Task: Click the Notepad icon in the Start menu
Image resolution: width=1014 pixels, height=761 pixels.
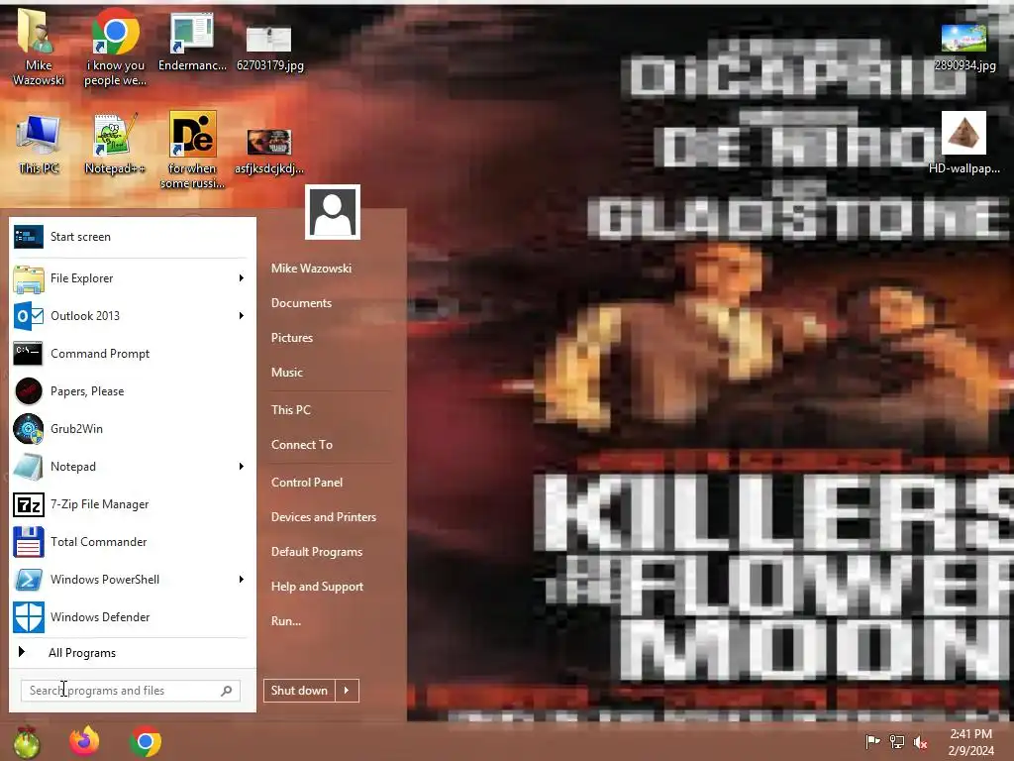Action: click(x=29, y=467)
